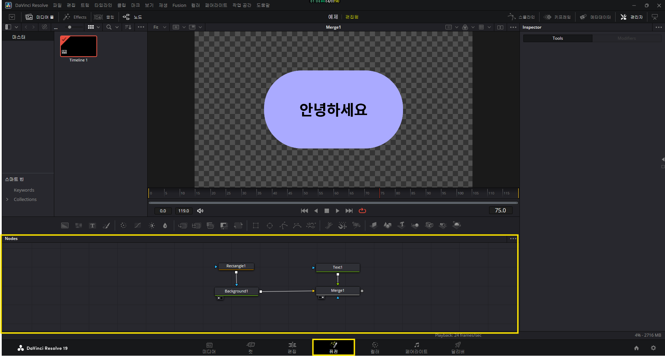Mute audio with the speaker icon
This screenshot has height=356, width=665.
(200, 211)
